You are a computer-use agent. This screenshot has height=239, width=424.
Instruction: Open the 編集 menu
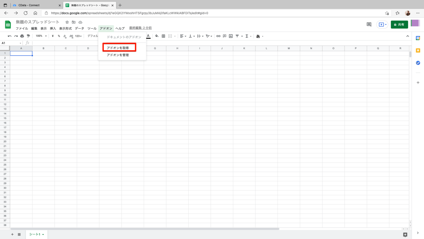(x=34, y=28)
